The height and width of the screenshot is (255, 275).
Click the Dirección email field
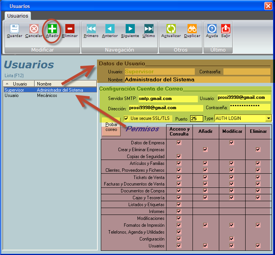166,108
